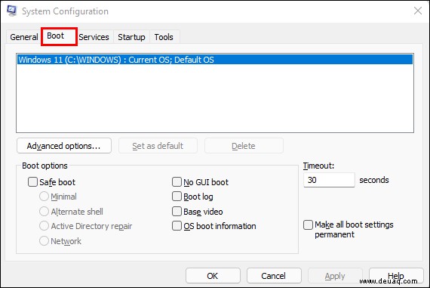Switch to the Services tab
Screen dimensions: 430x288
(94, 37)
